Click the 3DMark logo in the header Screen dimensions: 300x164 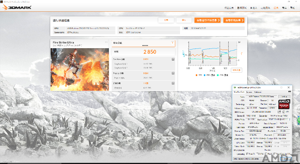[17, 8]
